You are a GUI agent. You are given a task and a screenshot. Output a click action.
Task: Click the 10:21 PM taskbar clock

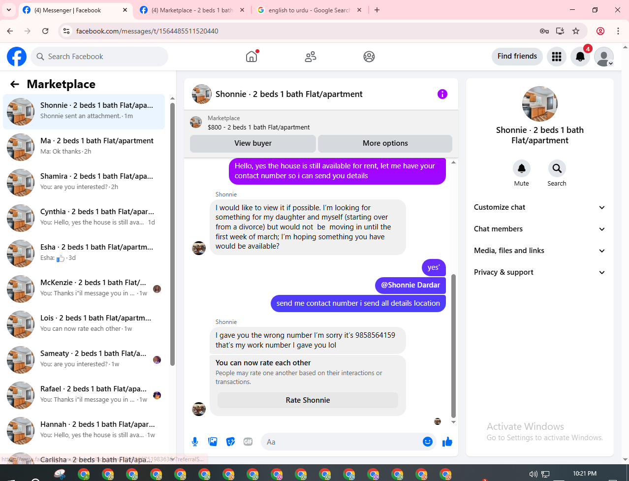(585, 474)
